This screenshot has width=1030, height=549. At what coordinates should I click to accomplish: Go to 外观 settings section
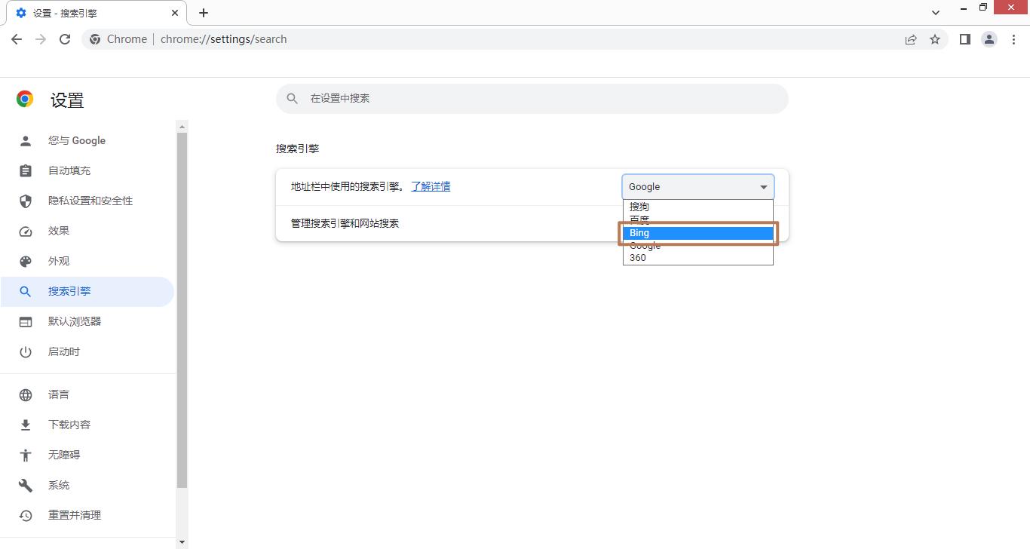[59, 261]
